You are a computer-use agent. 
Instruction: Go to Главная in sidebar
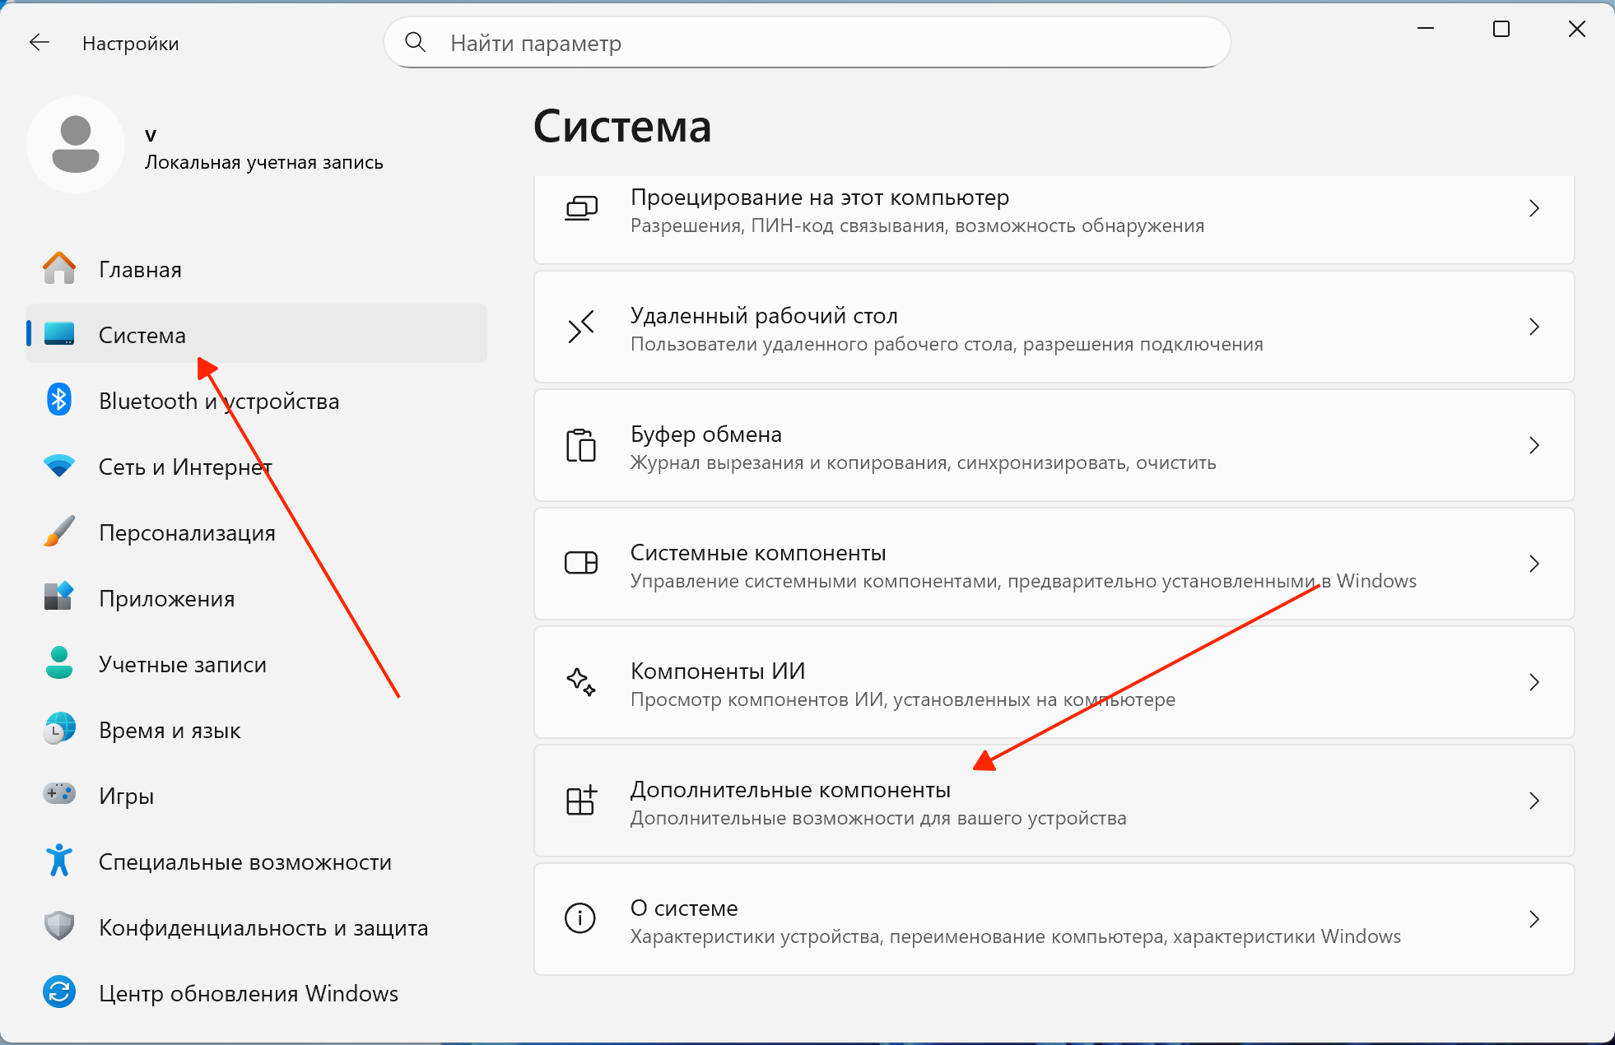pyautogui.click(x=257, y=268)
